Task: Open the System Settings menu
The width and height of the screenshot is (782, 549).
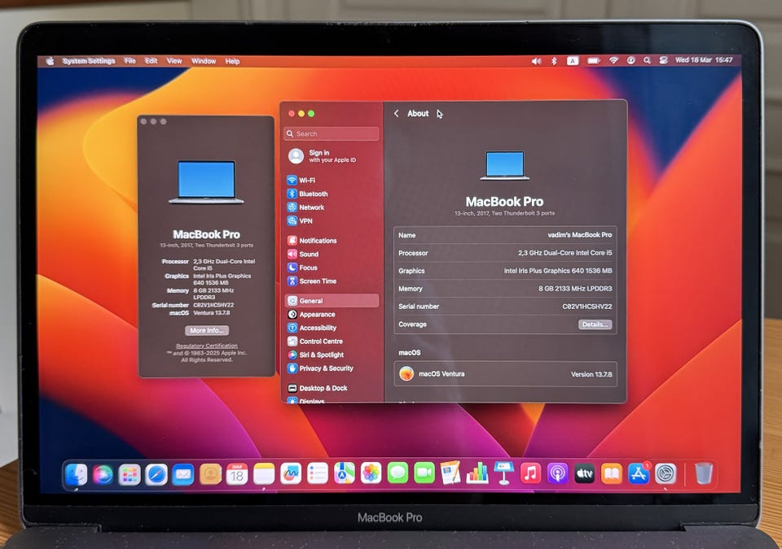Action: [89, 61]
